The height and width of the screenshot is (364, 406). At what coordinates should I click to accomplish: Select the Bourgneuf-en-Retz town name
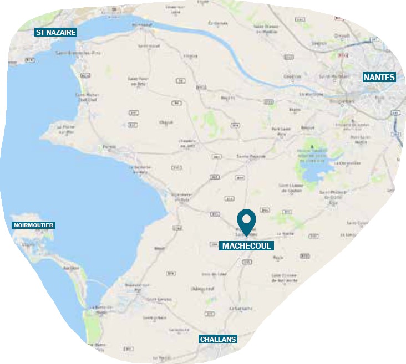pos(181,197)
